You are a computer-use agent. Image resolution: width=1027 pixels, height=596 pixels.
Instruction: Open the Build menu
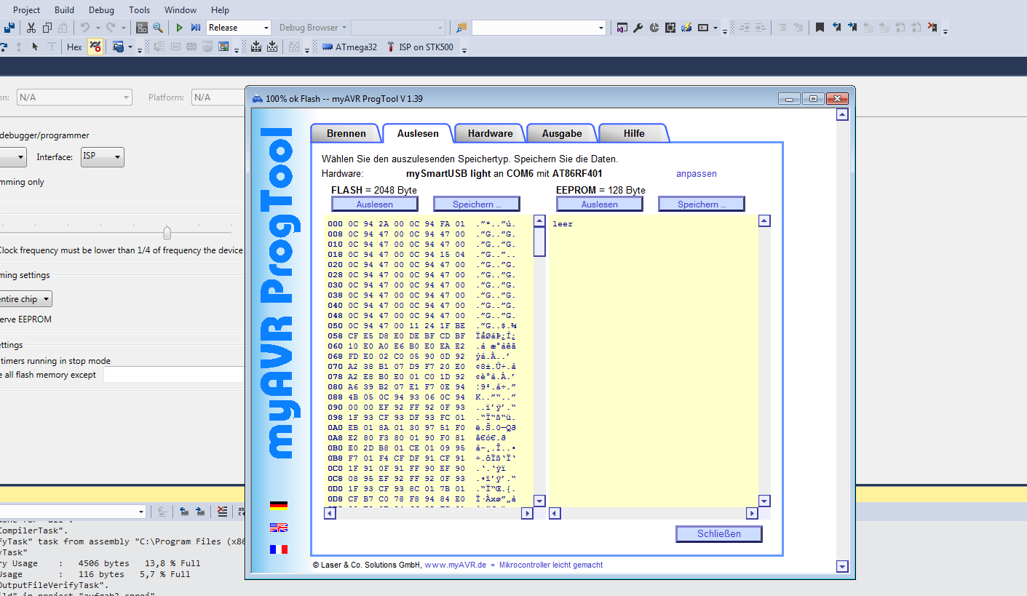pyautogui.click(x=64, y=9)
